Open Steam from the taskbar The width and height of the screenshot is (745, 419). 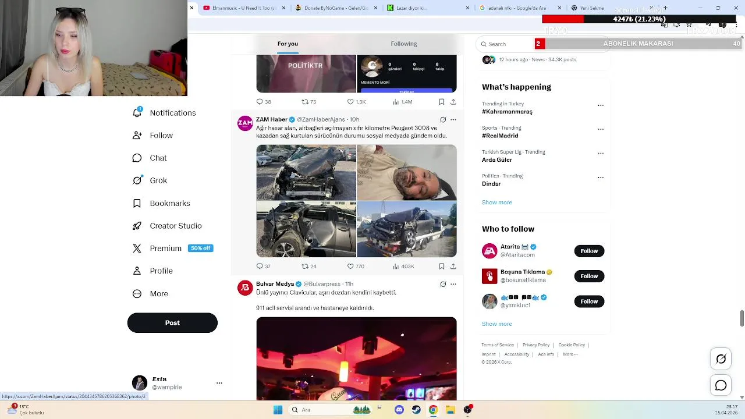pyautogui.click(x=416, y=410)
